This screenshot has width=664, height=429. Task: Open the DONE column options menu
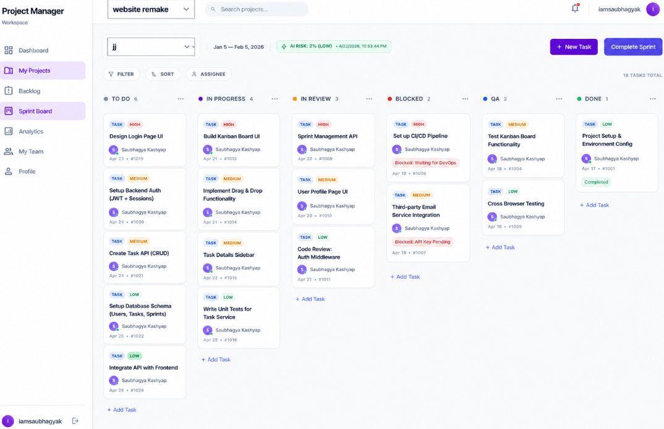653,99
